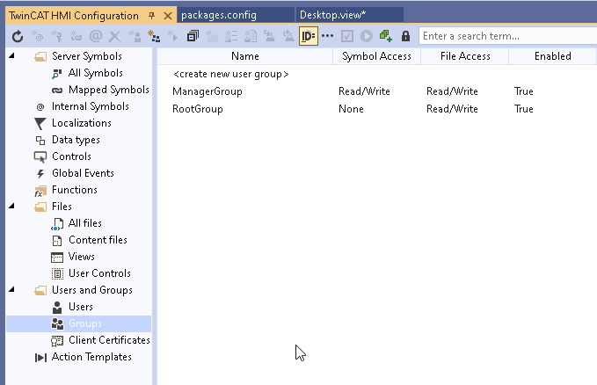This screenshot has width=597, height=385.
Task: Select Internal Symbols in tree
Action: [91, 106]
